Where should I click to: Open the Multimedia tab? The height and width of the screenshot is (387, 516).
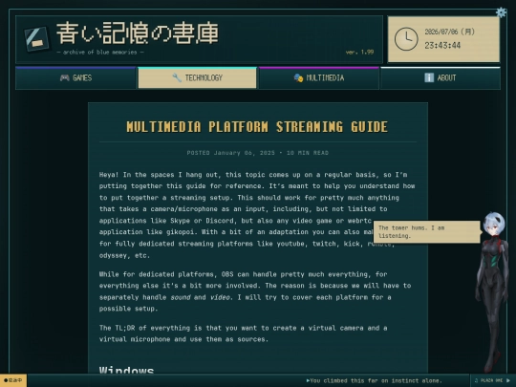(x=319, y=78)
